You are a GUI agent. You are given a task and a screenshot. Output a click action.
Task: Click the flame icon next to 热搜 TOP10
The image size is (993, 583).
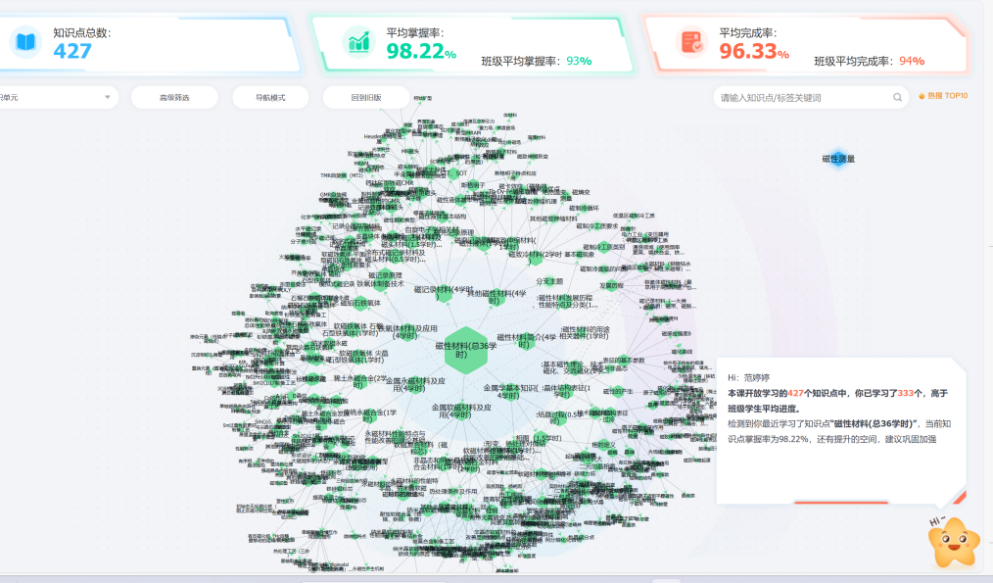click(x=922, y=96)
